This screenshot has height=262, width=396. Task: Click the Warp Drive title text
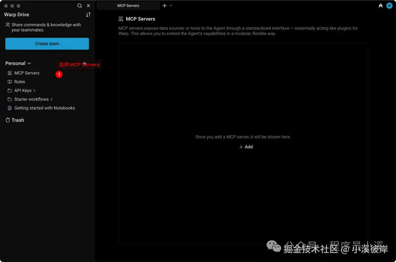[x=16, y=15]
